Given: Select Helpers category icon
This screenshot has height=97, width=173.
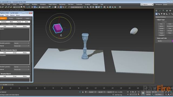Looking at the screenshot, I should pyautogui.click(x=167, y=14).
